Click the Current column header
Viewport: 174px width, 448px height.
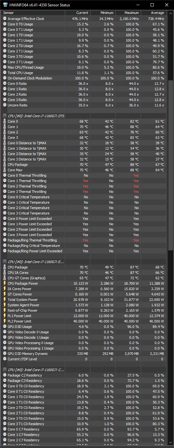point(78,13)
